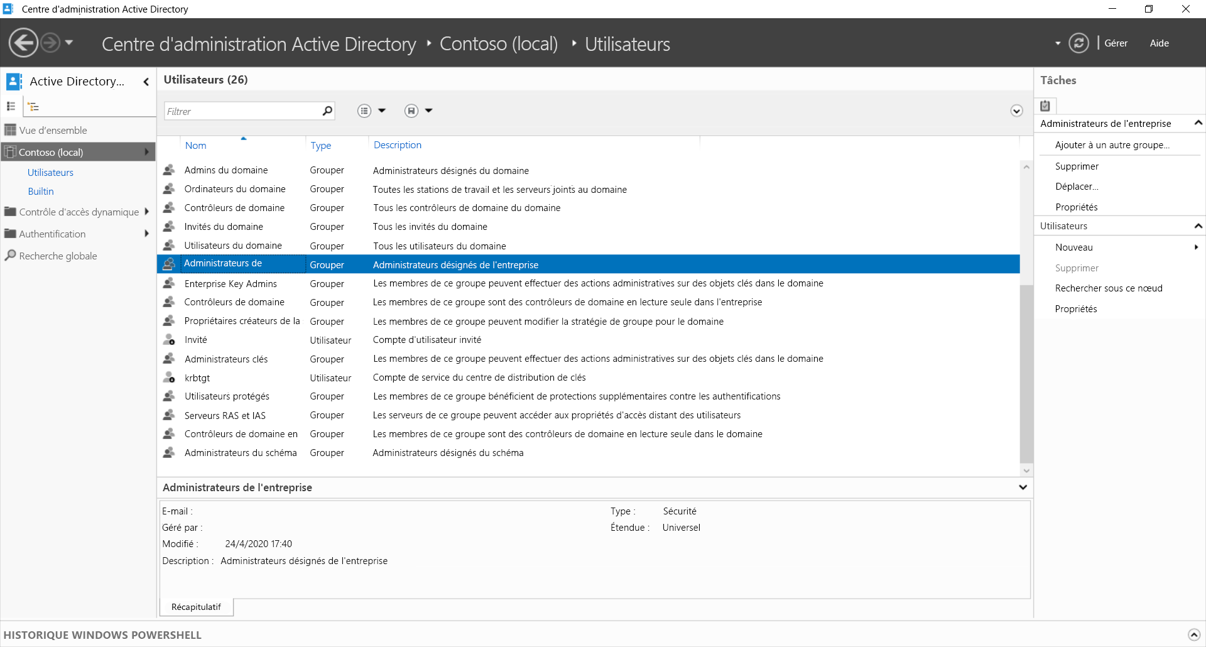
Task: Click the Filtrer input field
Action: point(242,111)
